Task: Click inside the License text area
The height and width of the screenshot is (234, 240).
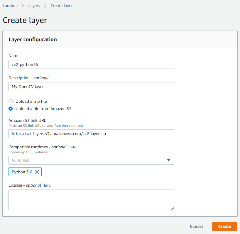Action: coord(91,200)
